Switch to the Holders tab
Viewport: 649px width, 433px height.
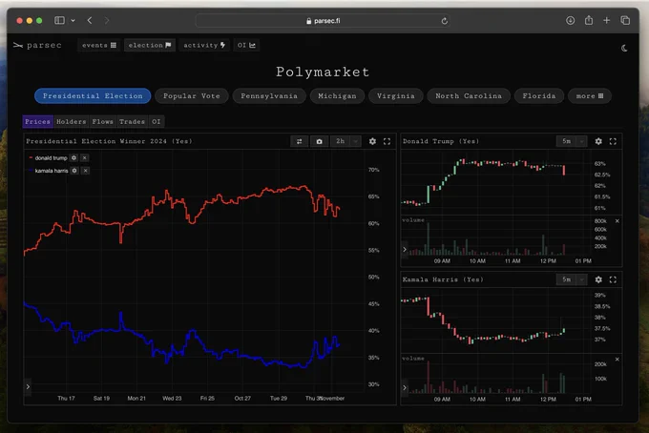72,121
